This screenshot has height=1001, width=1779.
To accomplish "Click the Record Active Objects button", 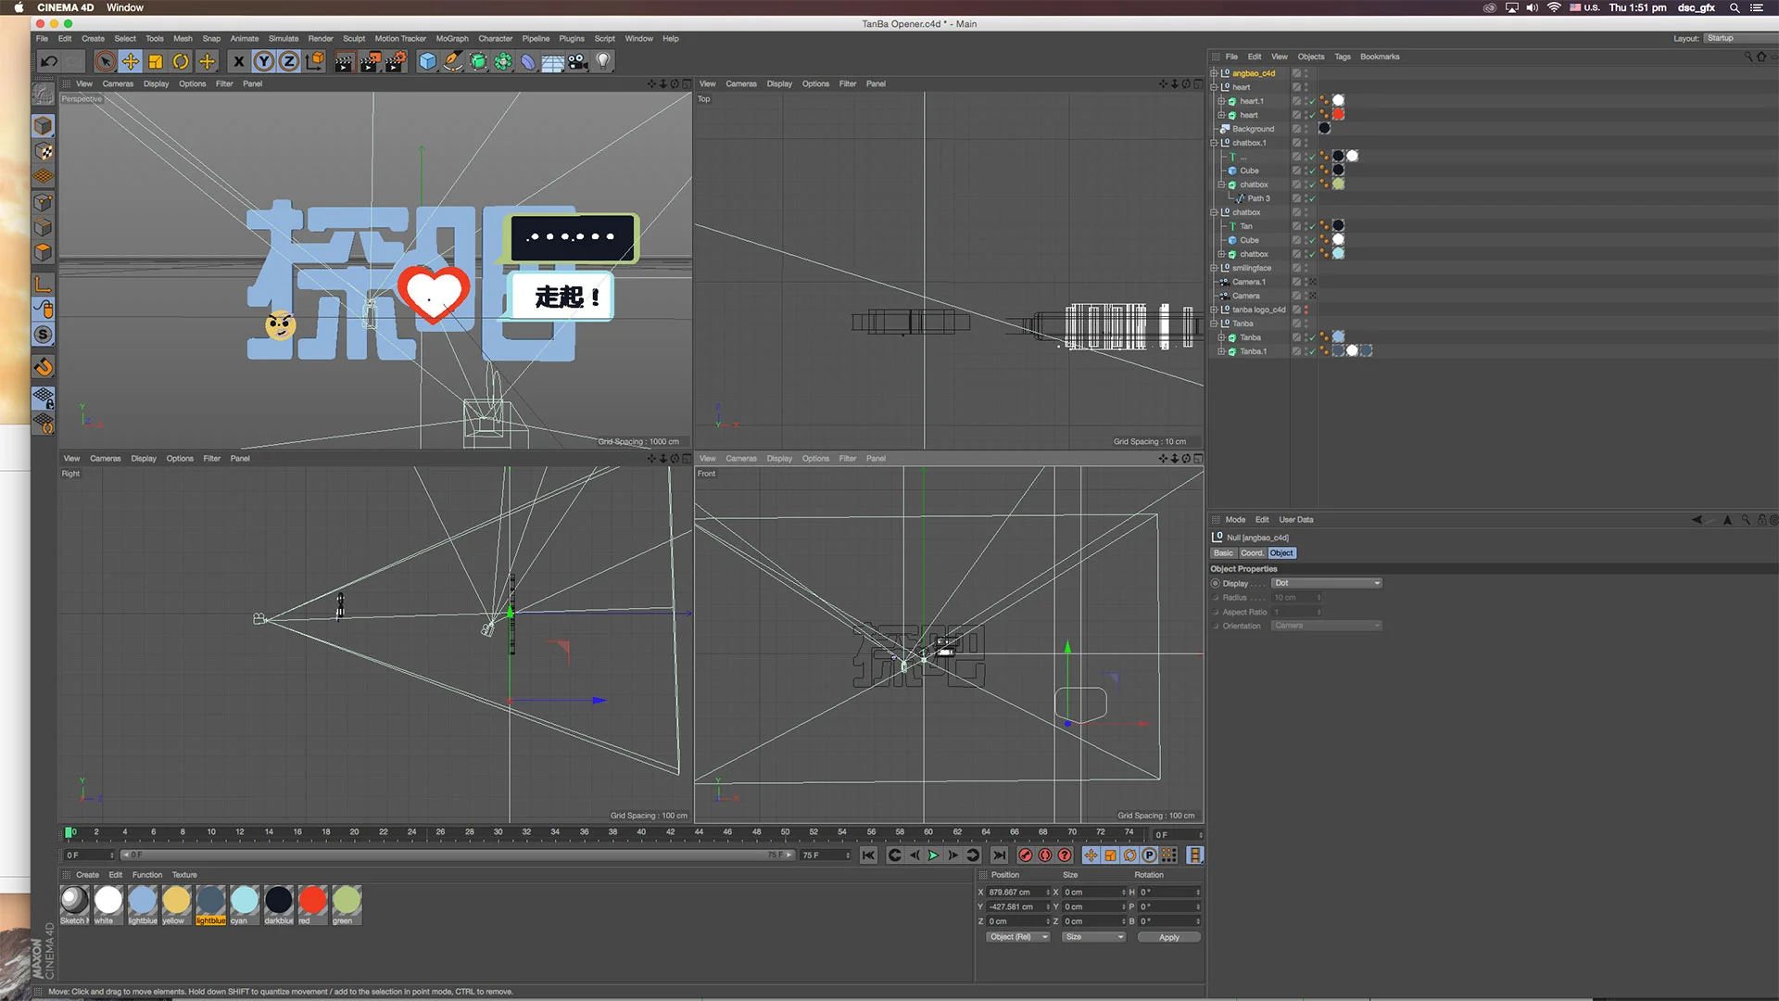I will tap(1026, 855).
